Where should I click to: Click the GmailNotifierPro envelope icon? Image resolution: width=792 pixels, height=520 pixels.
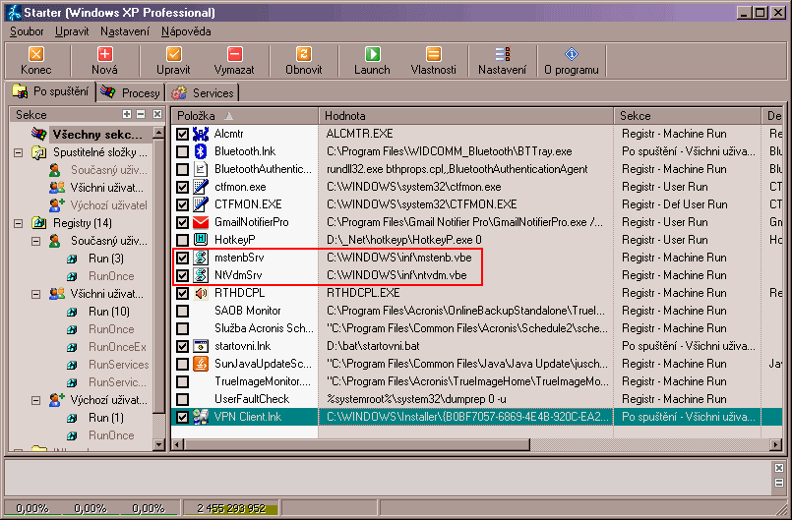coord(201,222)
